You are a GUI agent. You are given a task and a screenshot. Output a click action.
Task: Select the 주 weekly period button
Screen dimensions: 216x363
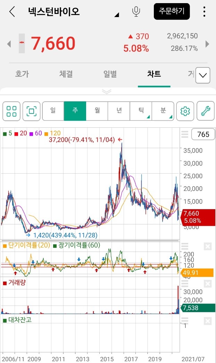coord(75,111)
